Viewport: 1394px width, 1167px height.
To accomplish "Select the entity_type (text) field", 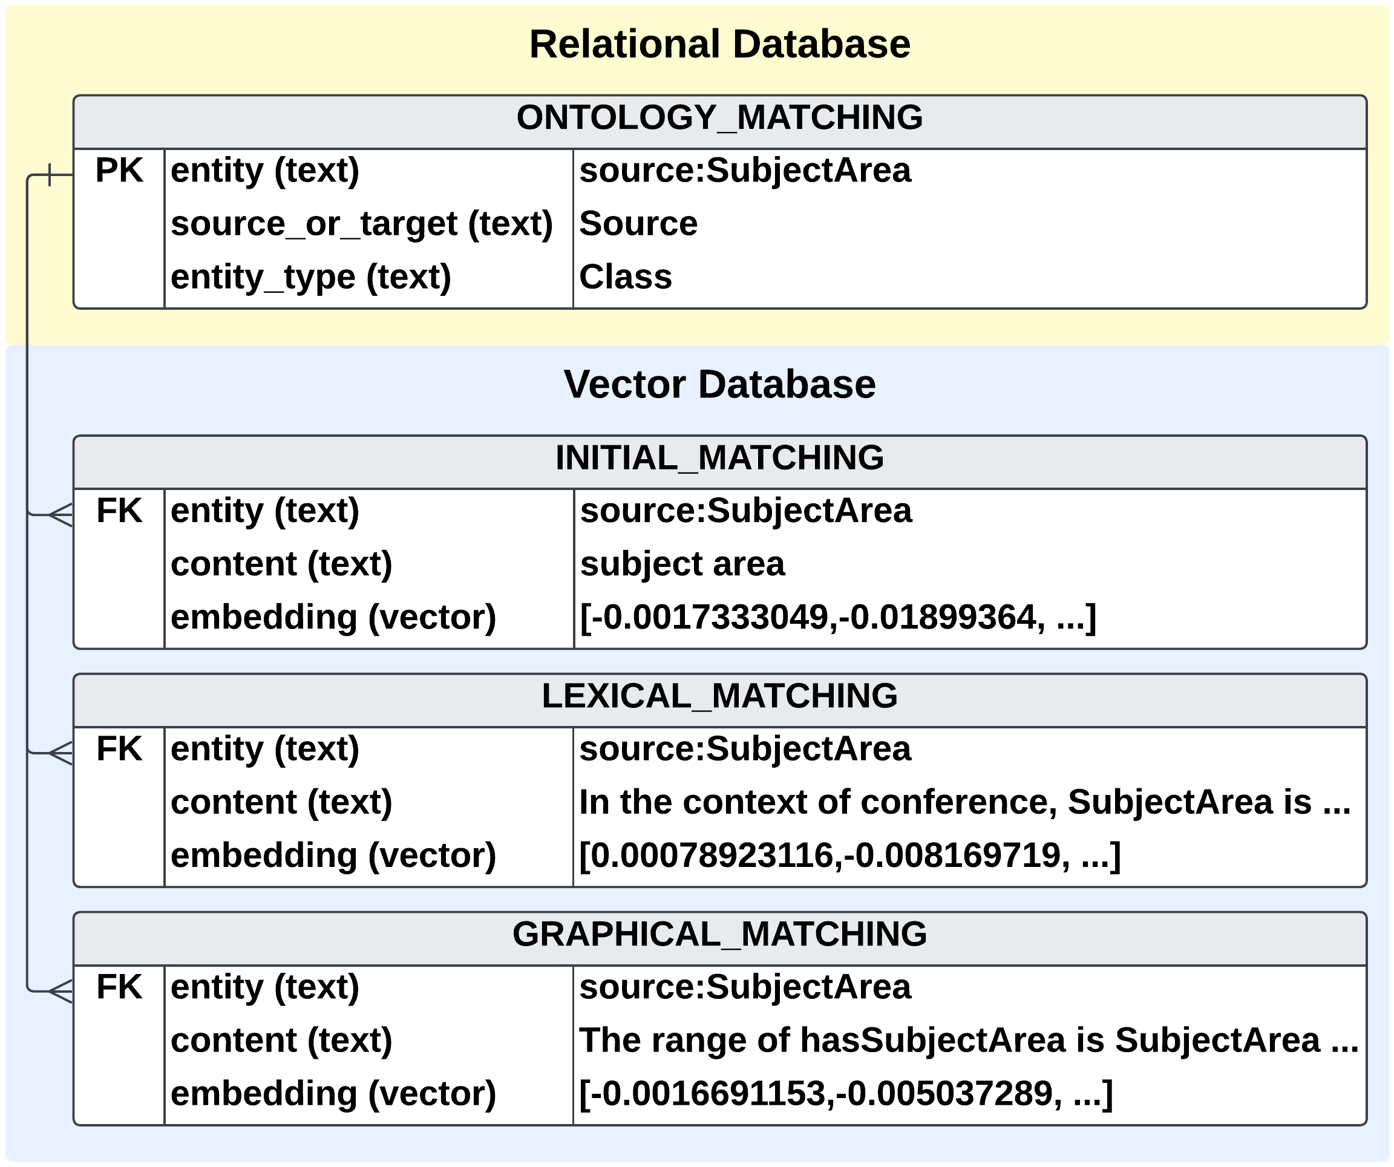I will [310, 277].
